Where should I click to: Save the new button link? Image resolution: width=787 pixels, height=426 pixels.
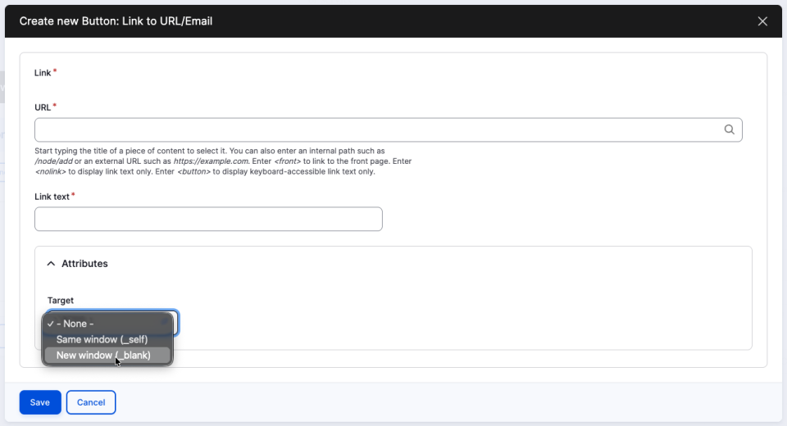point(40,402)
